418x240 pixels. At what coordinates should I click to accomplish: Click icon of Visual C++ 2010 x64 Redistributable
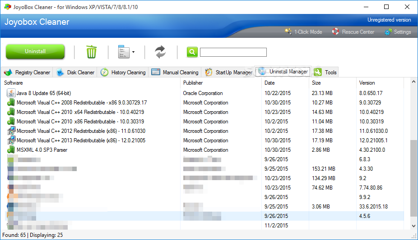[x=11, y=112]
